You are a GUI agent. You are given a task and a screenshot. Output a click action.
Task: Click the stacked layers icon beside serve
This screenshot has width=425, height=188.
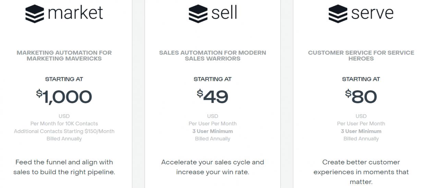(x=338, y=14)
